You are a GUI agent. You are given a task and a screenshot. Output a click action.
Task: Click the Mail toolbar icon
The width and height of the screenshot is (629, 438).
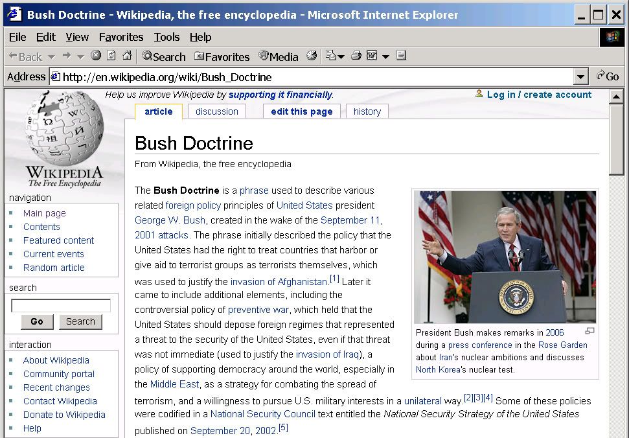(331, 55)
